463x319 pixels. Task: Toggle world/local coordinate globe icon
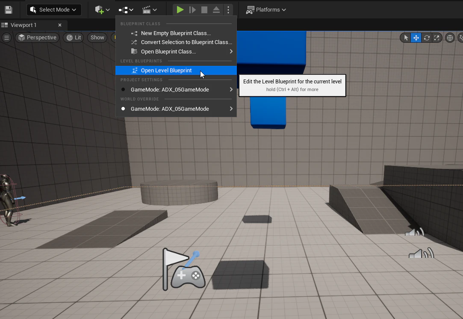pos(450,38)
